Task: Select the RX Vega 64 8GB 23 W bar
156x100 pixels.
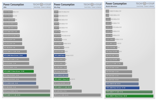Action: pos(62,83)
